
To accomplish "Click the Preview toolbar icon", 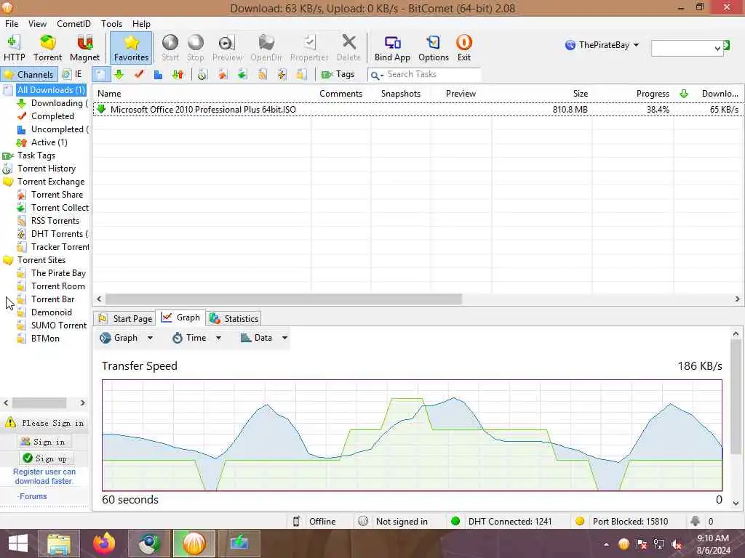I will point(227,48).
